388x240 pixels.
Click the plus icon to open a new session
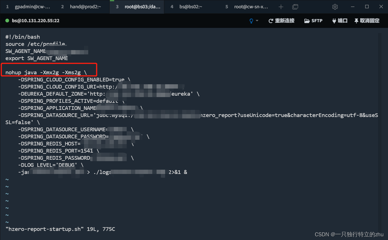click(x=281, y=7)
